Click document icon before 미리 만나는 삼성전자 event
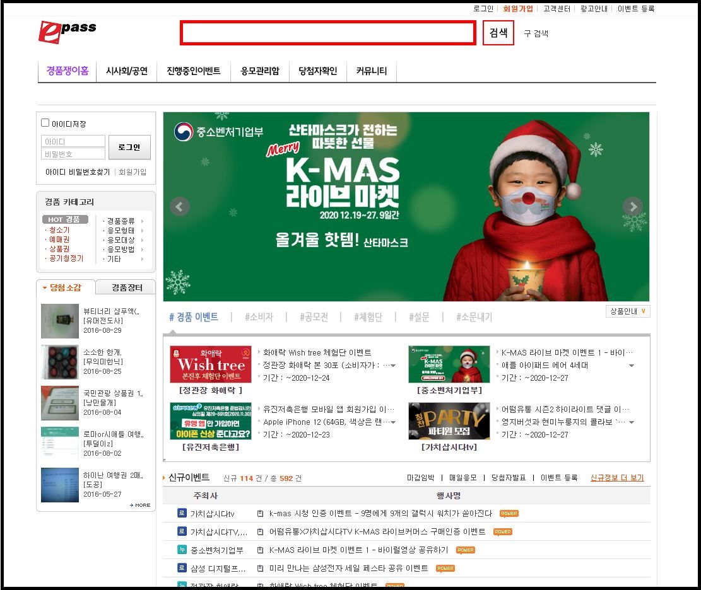 tap(260, 569)
